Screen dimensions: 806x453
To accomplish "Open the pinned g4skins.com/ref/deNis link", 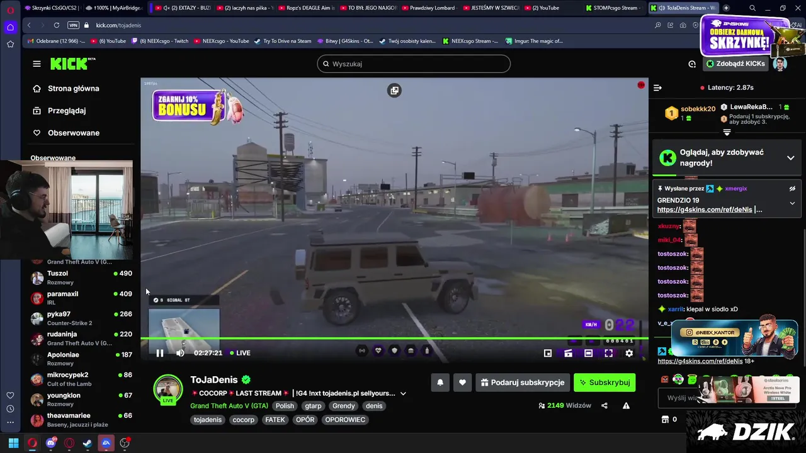I will pos(705,210).
